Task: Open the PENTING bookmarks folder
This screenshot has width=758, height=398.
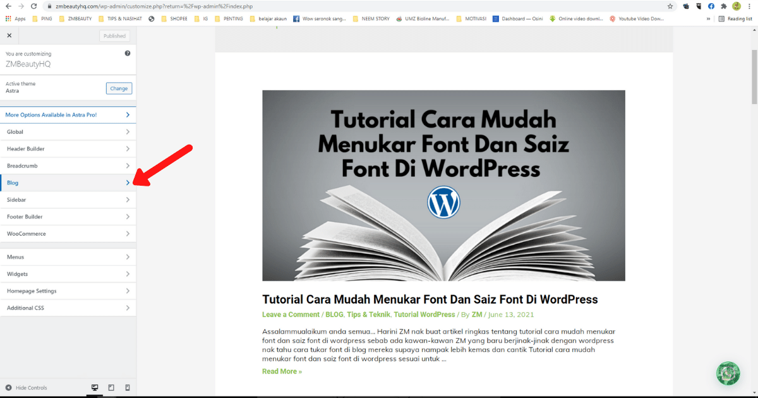Action: [229, 19]
